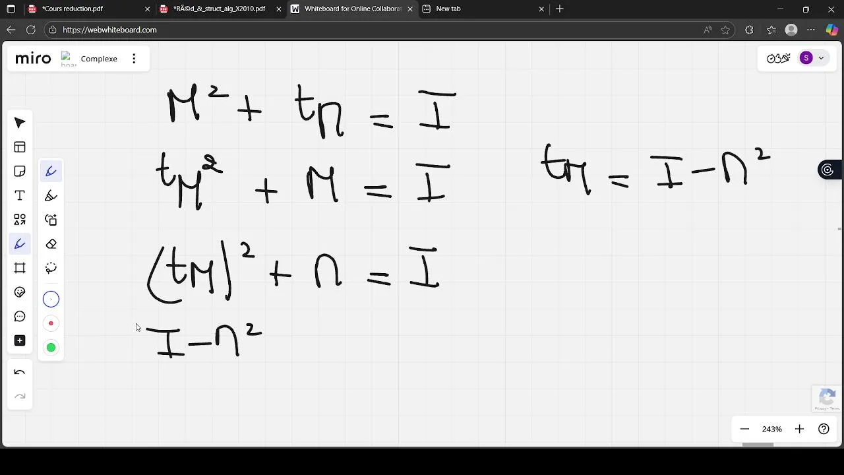Select the Eraser tool
Viewport: 844px width, 475px height.
click(51, 244)
